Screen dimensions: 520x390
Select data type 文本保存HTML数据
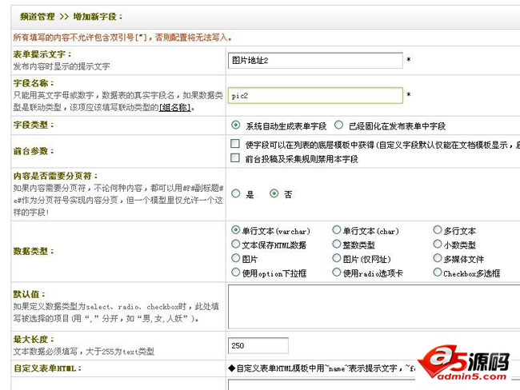click(x=235, y=244)
